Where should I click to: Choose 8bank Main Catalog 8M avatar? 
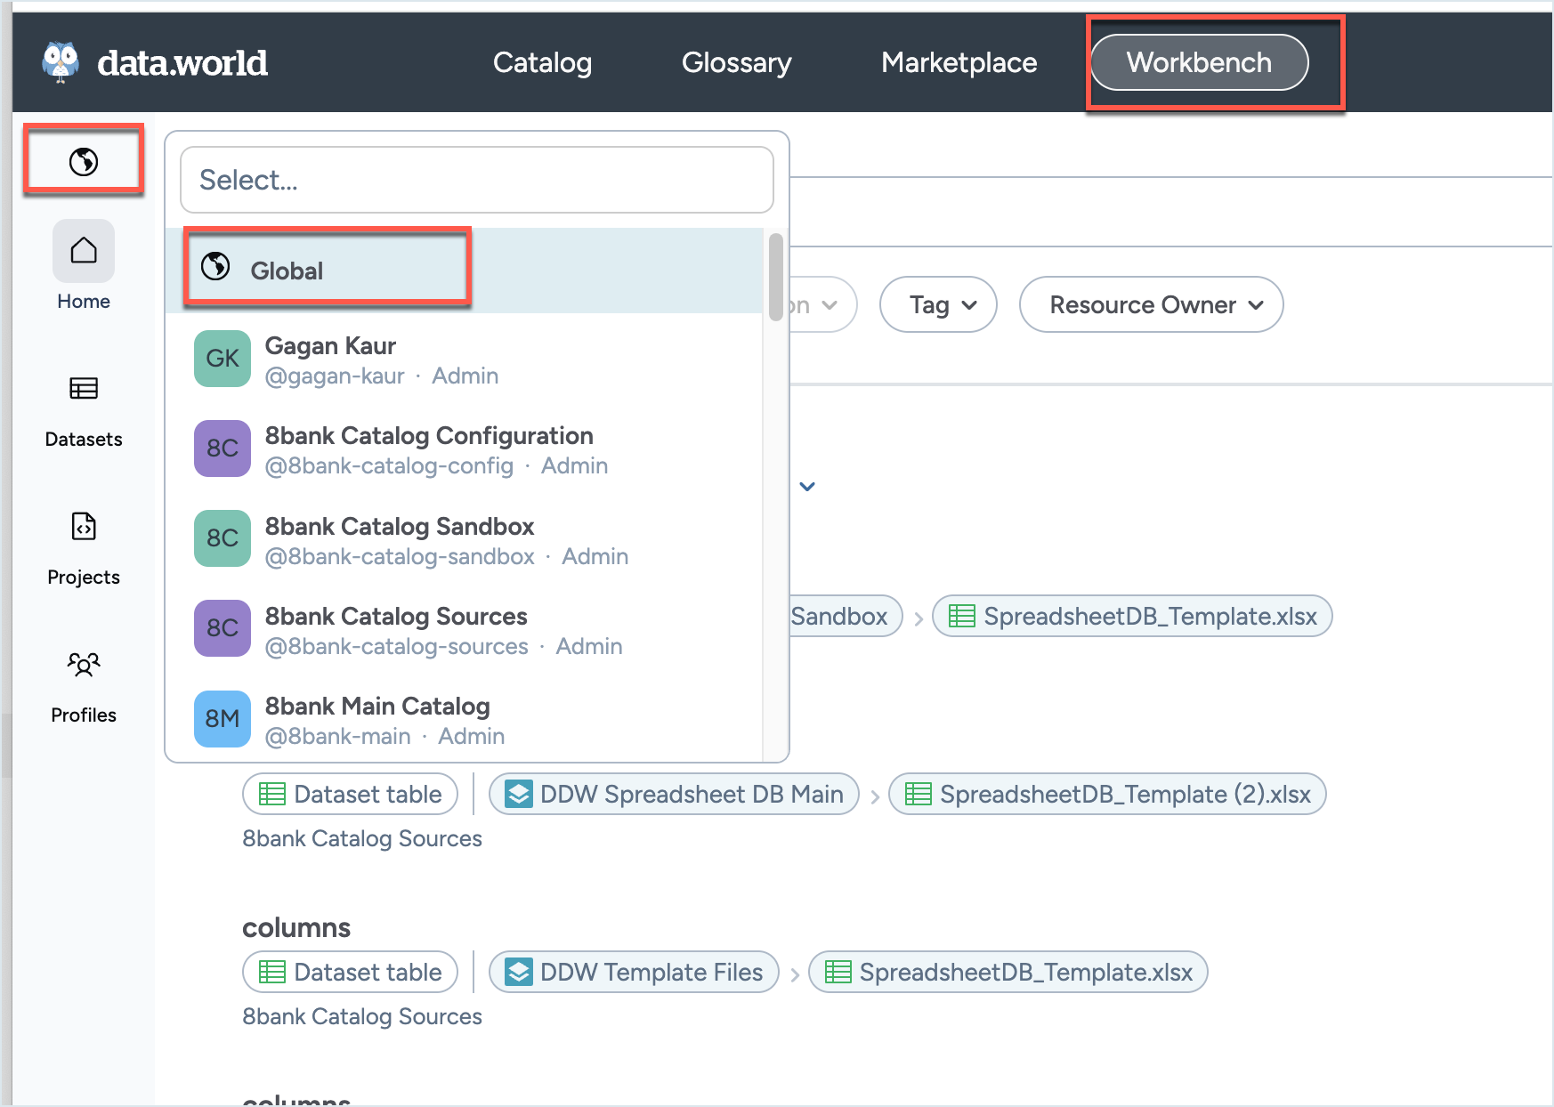(223, 719)
